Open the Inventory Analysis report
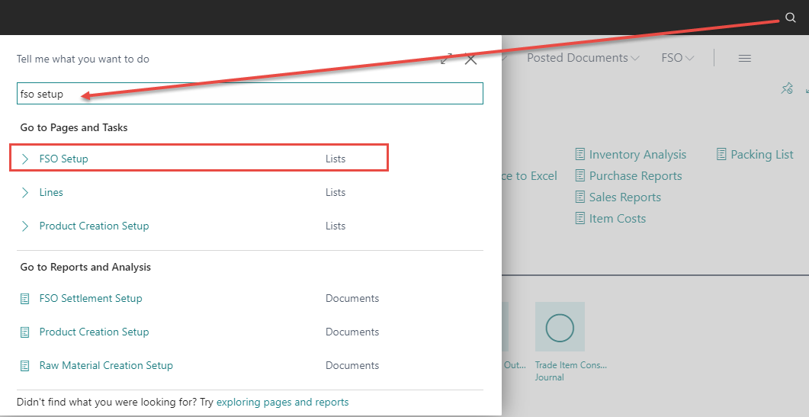Viewport: 809px width, 417px height. click(x=637, y=154)
